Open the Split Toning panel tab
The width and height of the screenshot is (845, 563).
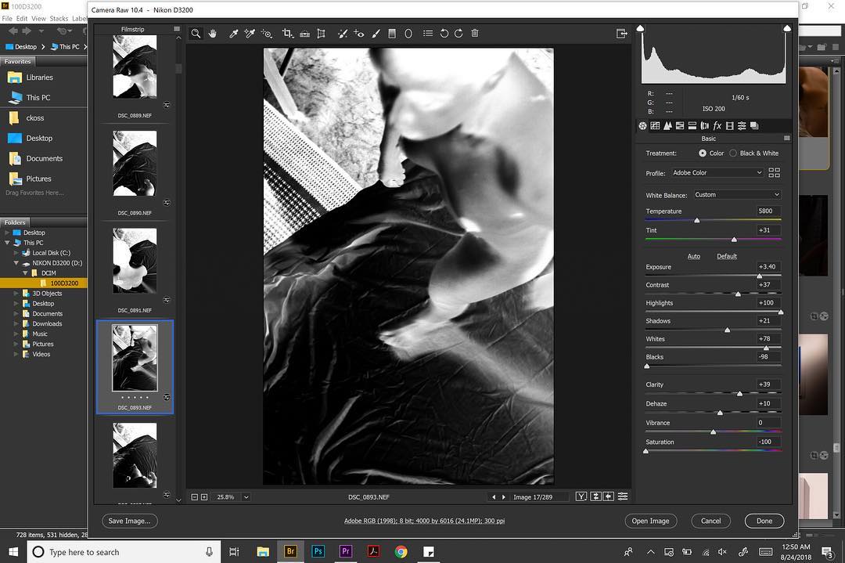tap(692, 125)
